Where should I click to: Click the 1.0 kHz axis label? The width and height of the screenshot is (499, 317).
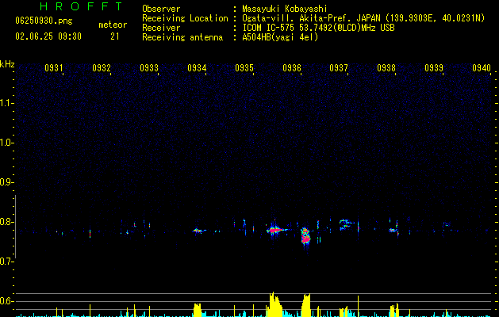coord(7,143)
